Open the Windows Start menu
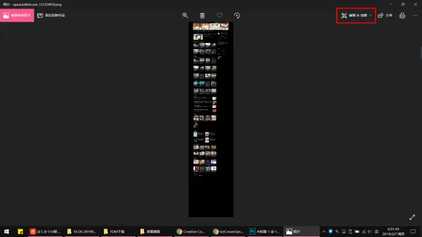The width and height of the screenshot is (422, 237). pyautogui.click(x=6, y=232)
